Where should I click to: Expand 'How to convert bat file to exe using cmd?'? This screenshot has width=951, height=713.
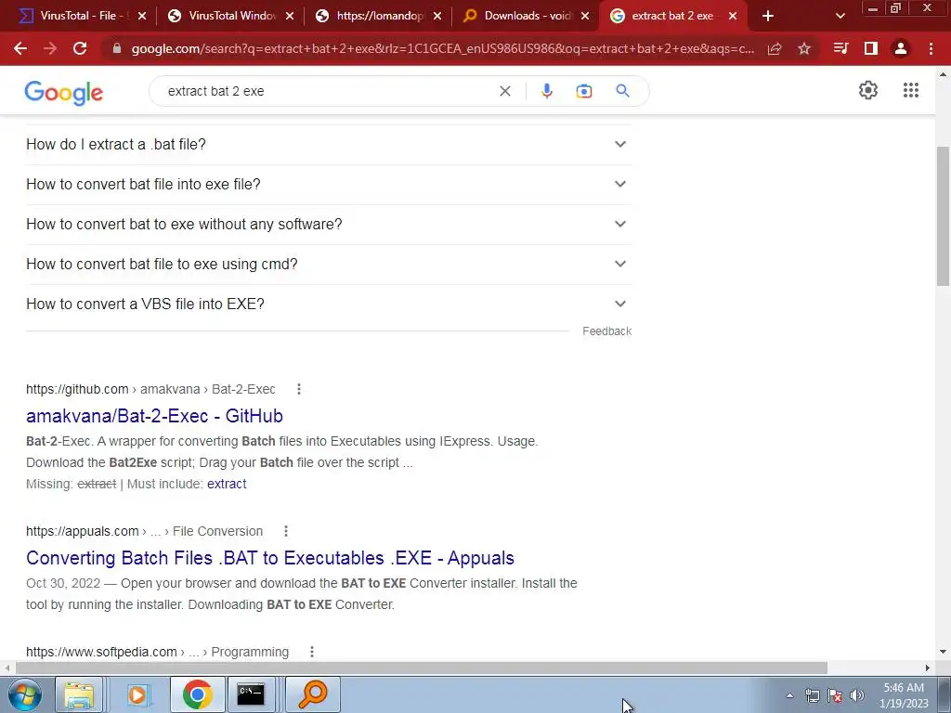pos(328,265)
